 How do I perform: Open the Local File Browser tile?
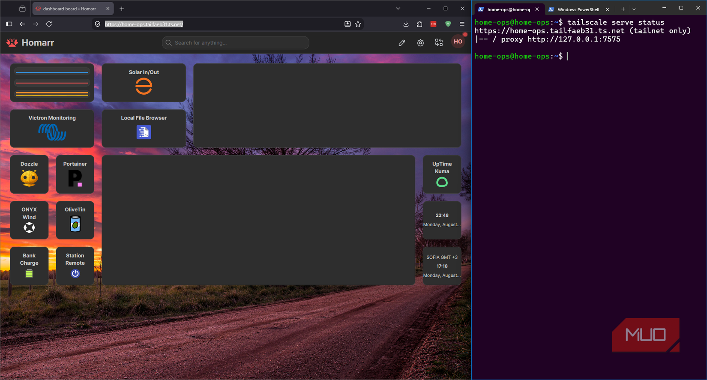(x=144, y=129)
